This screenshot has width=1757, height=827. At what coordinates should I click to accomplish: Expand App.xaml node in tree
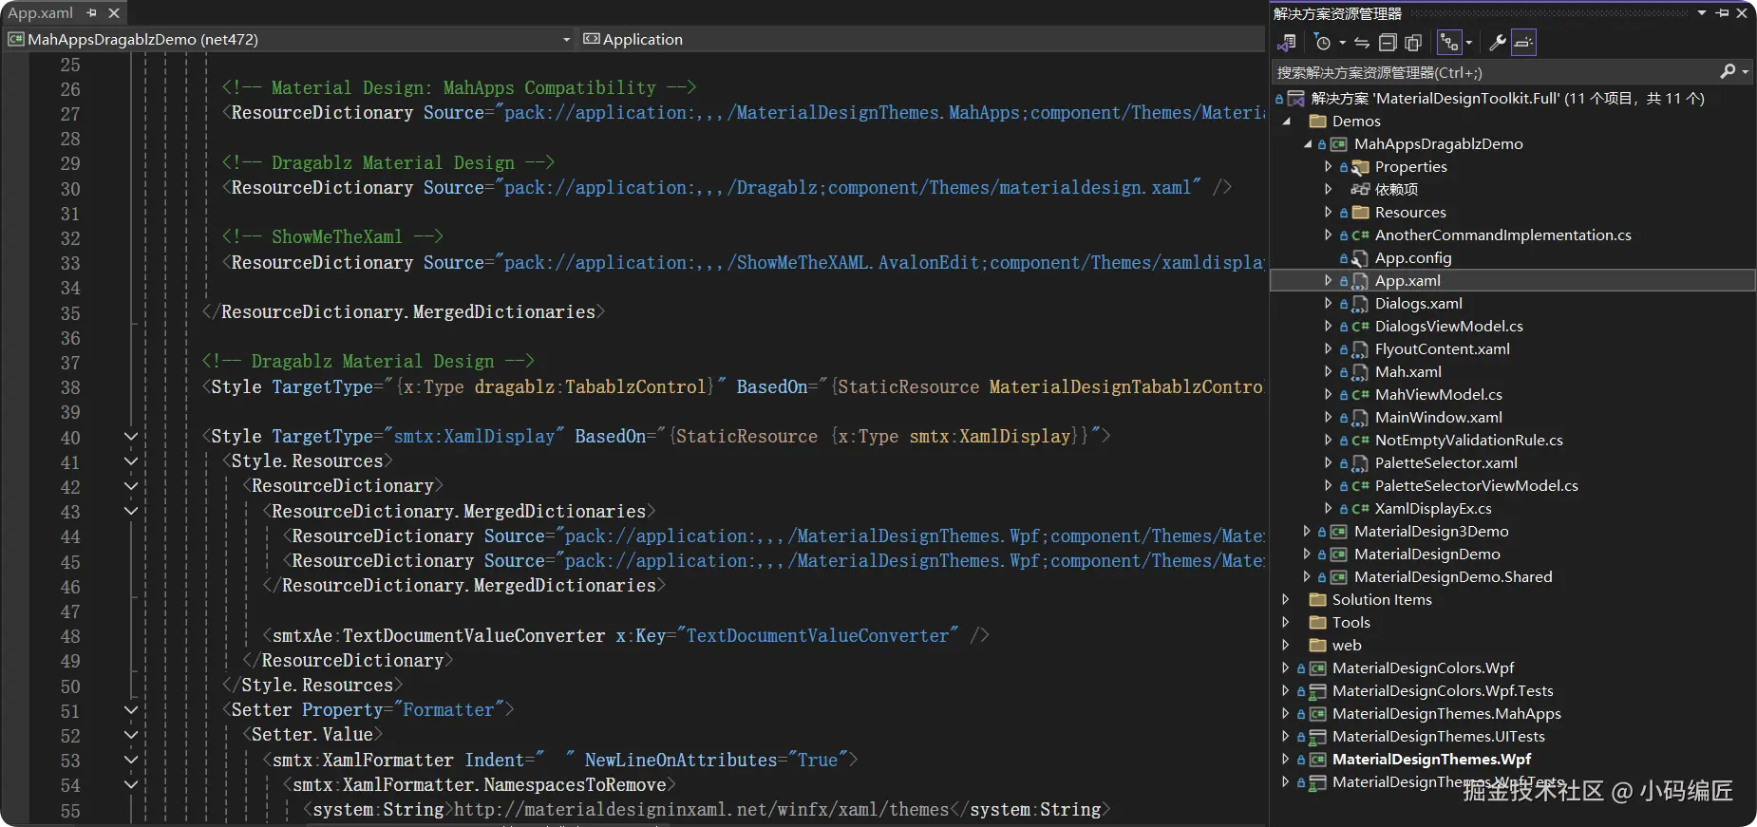(1329, 281)
